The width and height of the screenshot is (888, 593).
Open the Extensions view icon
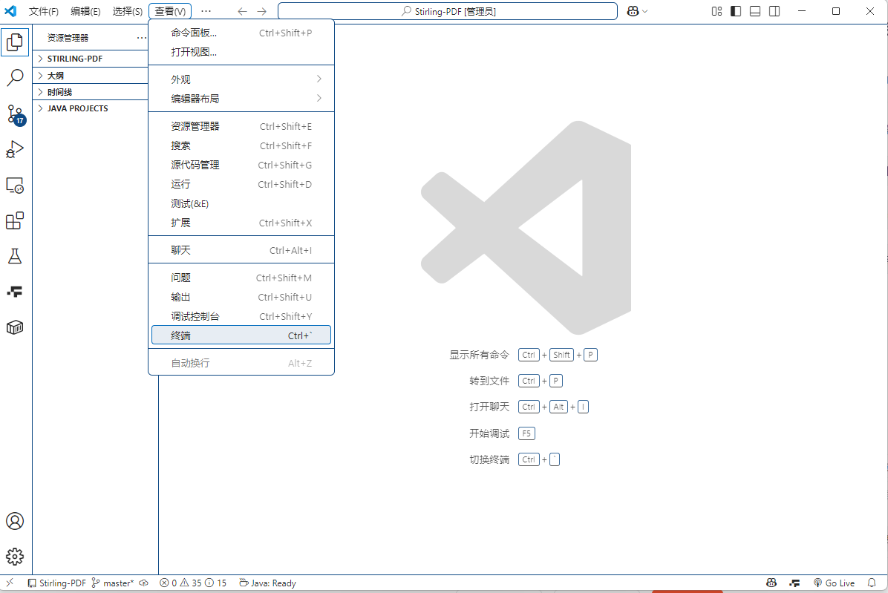tap(15, 220)
